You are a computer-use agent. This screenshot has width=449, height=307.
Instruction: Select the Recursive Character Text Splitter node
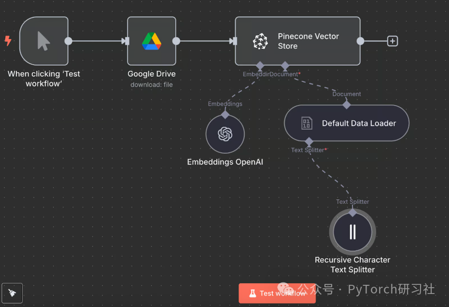coord(352,232)
